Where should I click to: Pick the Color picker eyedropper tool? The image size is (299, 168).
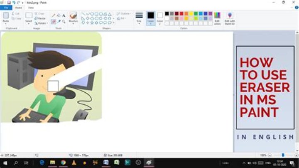click(x=59, y=21)
